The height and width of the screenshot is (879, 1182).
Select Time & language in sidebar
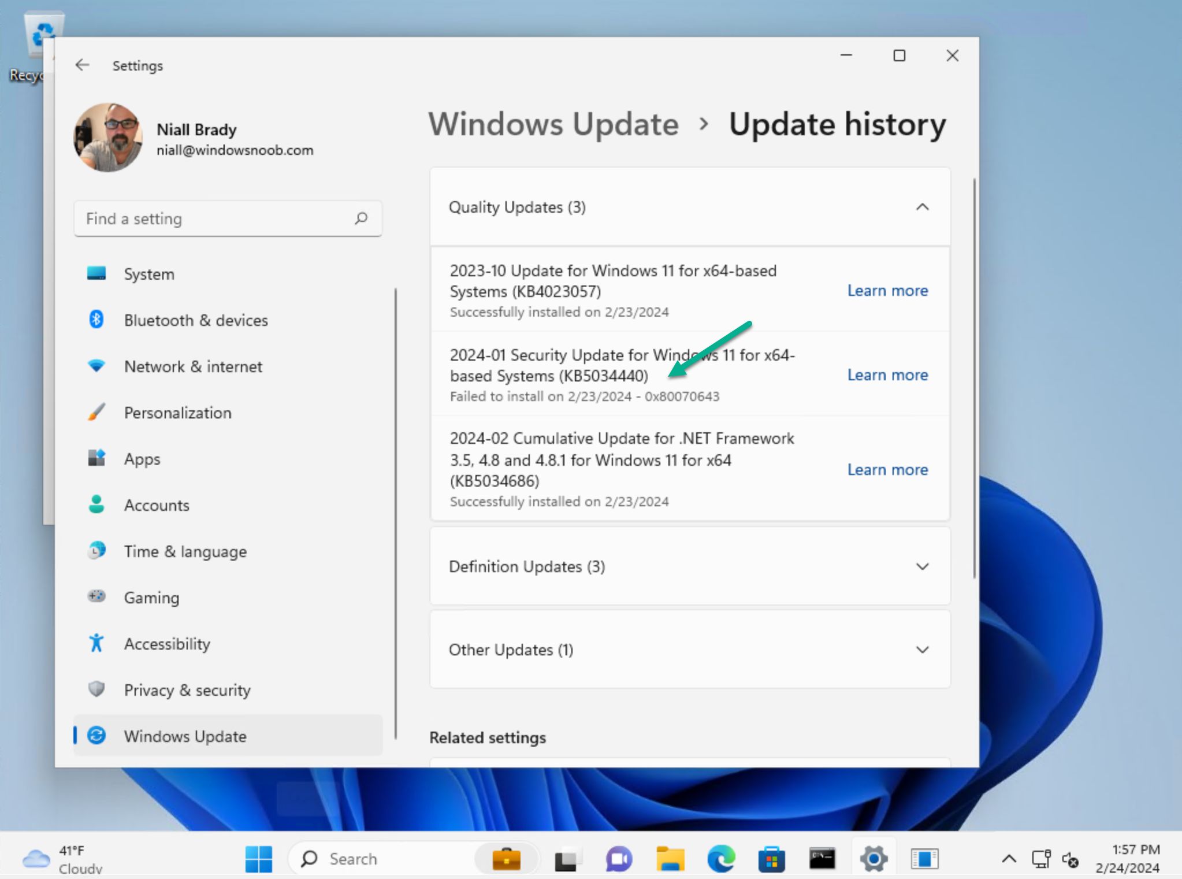[228, 551]
